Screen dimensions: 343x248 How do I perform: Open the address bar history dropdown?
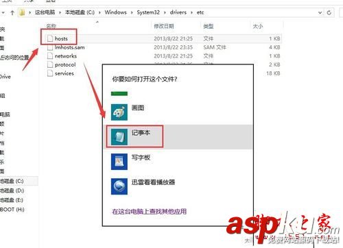click(320, 12)
